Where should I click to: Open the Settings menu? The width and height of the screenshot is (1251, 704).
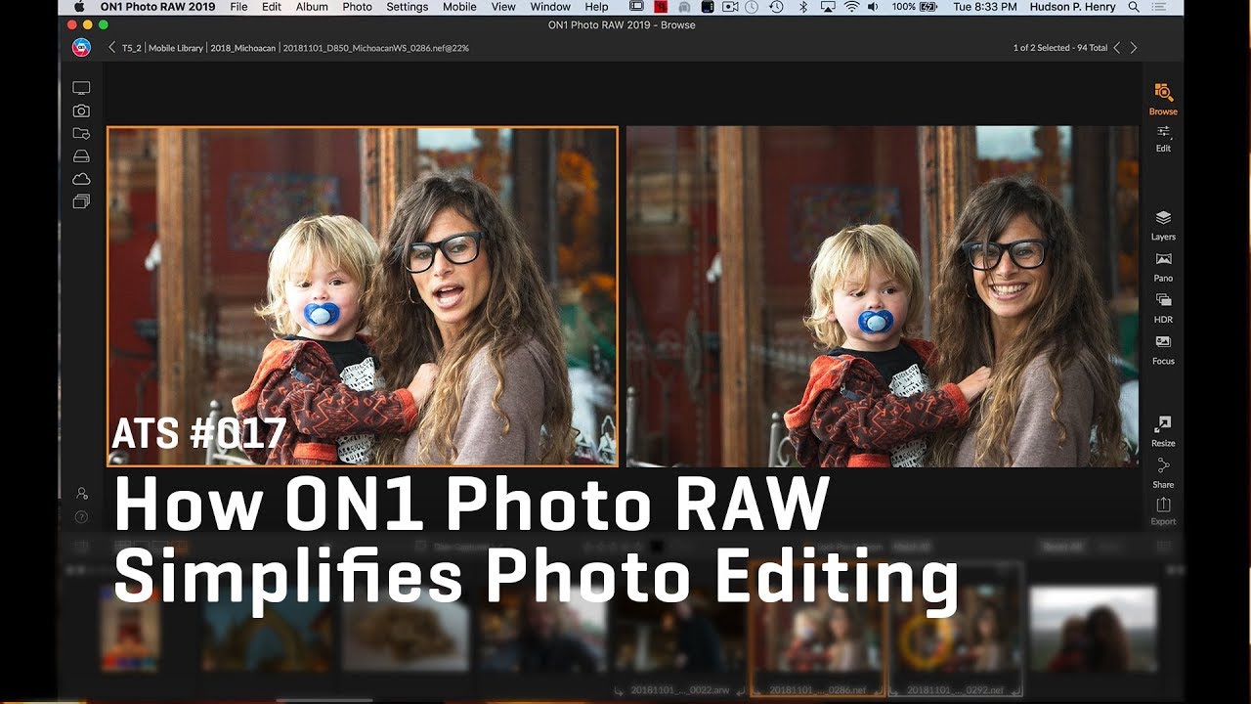[x=407, y=7]
